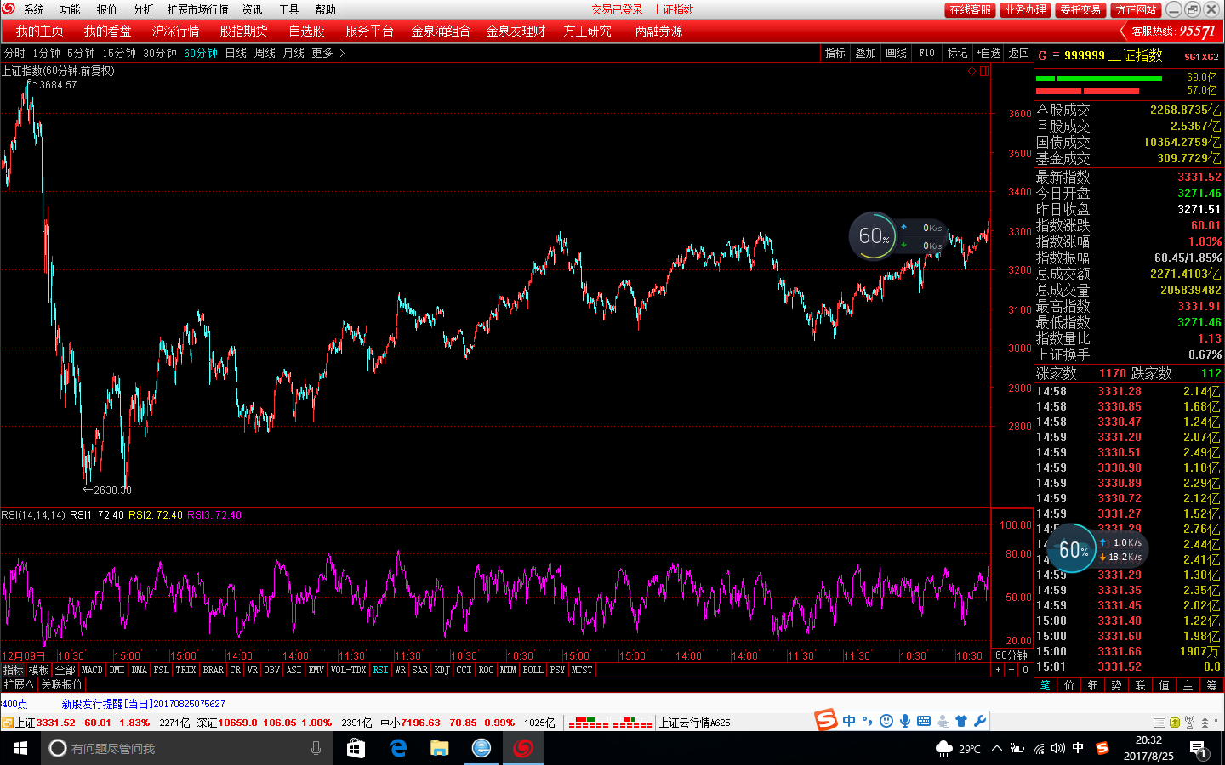Open the 画线 drawing tools option
Screen dimensions: 1225x765
coord(897,53)
